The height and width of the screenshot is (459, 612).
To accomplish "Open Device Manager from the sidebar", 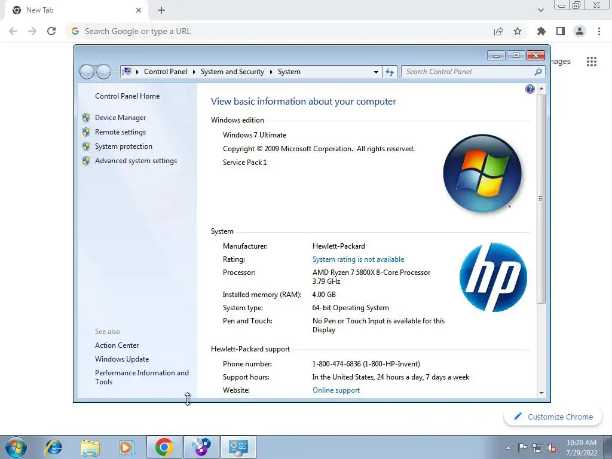I will 120,118.
